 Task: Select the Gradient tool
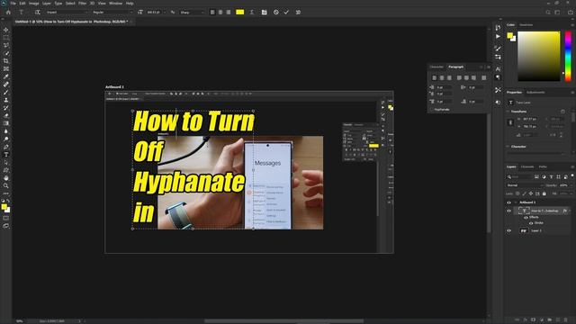[6, 123]
